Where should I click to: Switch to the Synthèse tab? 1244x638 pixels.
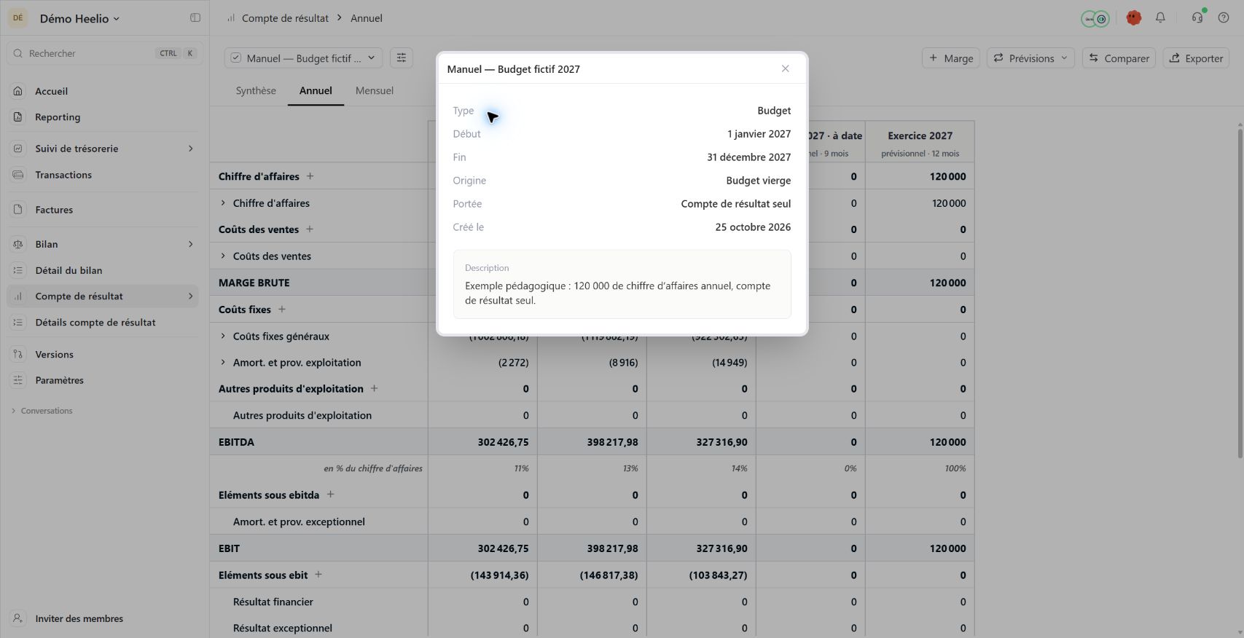(256, 91)
